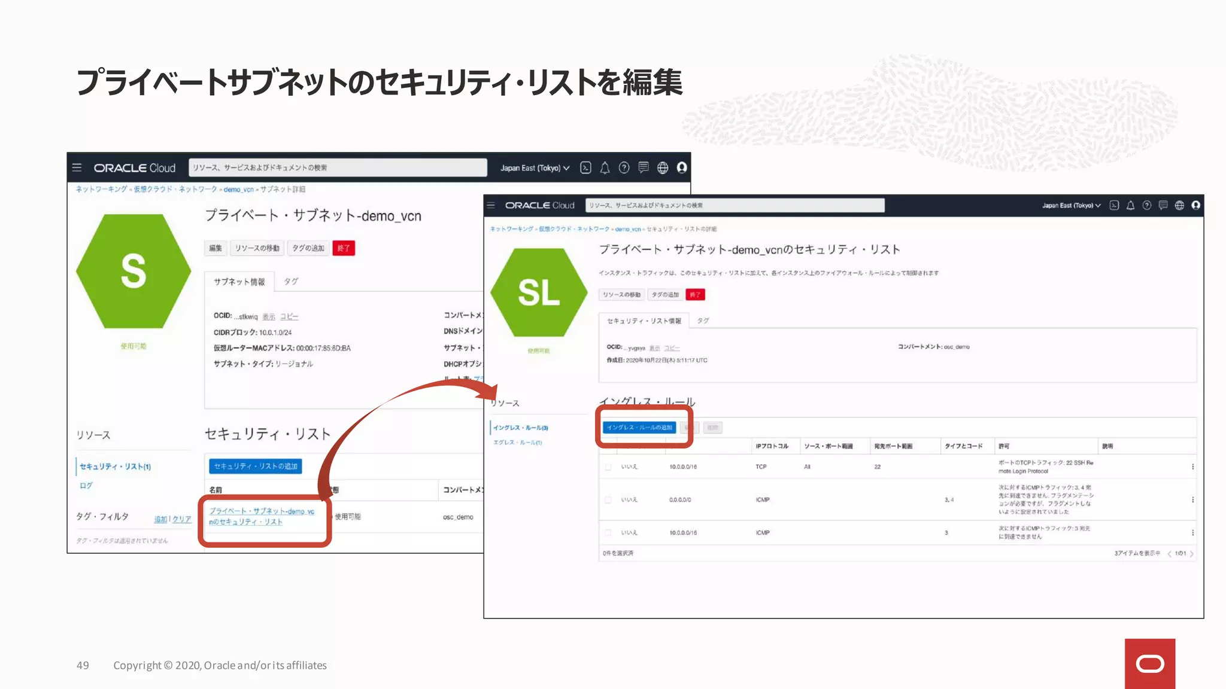Open Cloud Shell icon in subnet details window
Viewport: 1226px width, 689px height.
point(585,167)
